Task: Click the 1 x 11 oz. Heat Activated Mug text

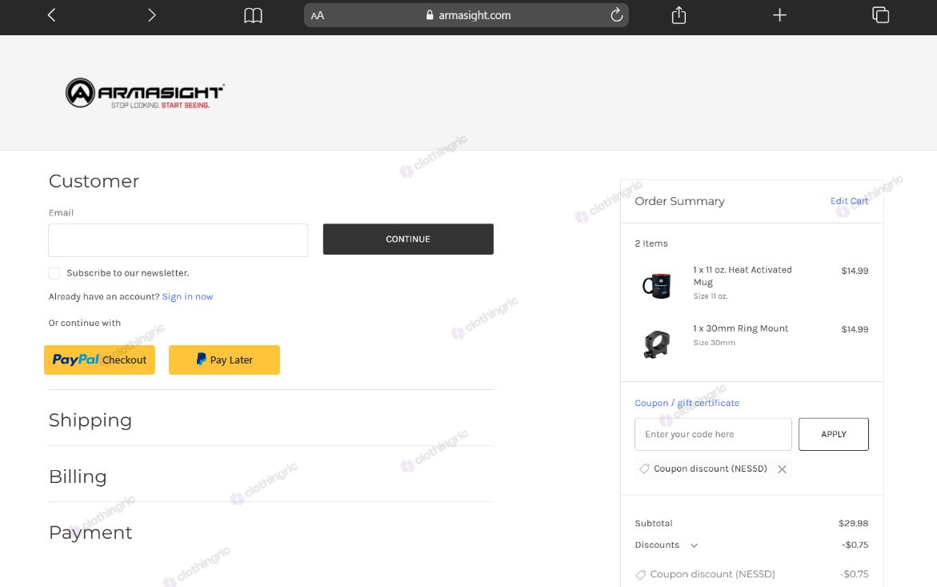Action: (743, 276)
